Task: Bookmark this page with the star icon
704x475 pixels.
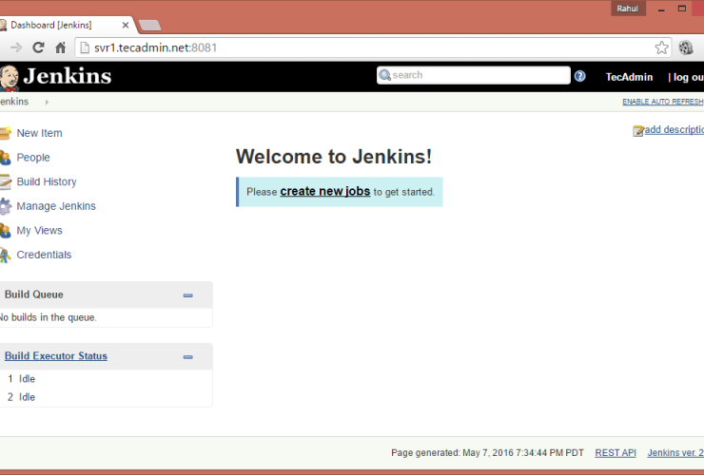Action: click(661, 47)
